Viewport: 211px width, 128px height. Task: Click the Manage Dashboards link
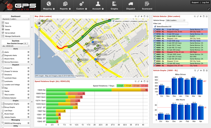[x=12, y=36]
